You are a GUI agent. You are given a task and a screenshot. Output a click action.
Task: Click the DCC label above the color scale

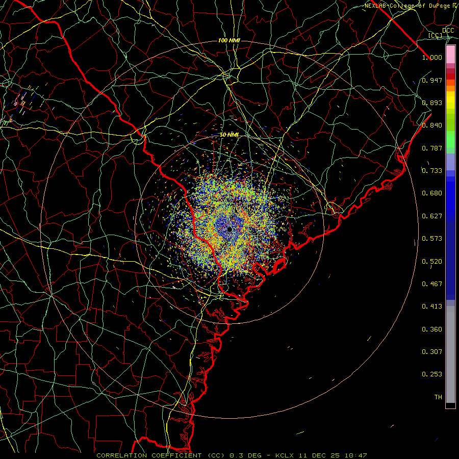[x=448, y=31]
